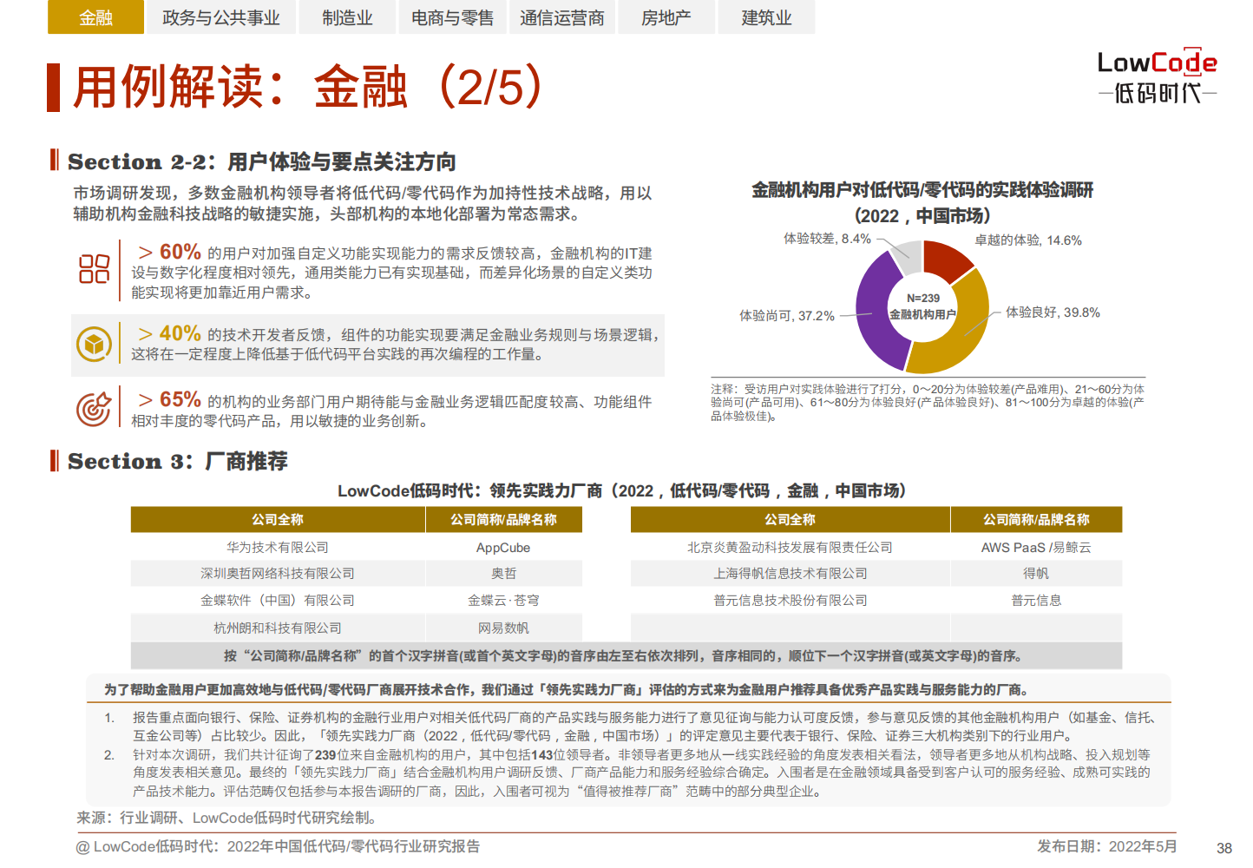Open the 房地产 tab
Image resolution: width=1253 pixels, height=868 pixels.
click(666, 17)
